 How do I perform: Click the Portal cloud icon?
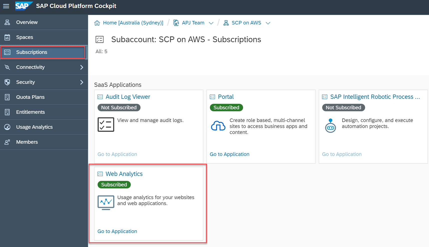coord(218,126)
